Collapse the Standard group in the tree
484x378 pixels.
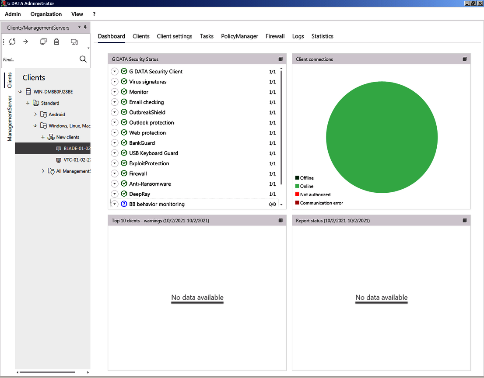click(x=28, y=103)
